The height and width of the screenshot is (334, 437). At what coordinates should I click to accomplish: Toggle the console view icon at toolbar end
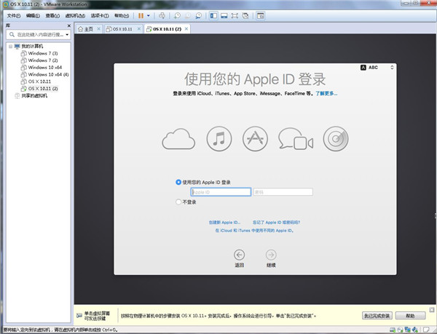tap(260, 16)
